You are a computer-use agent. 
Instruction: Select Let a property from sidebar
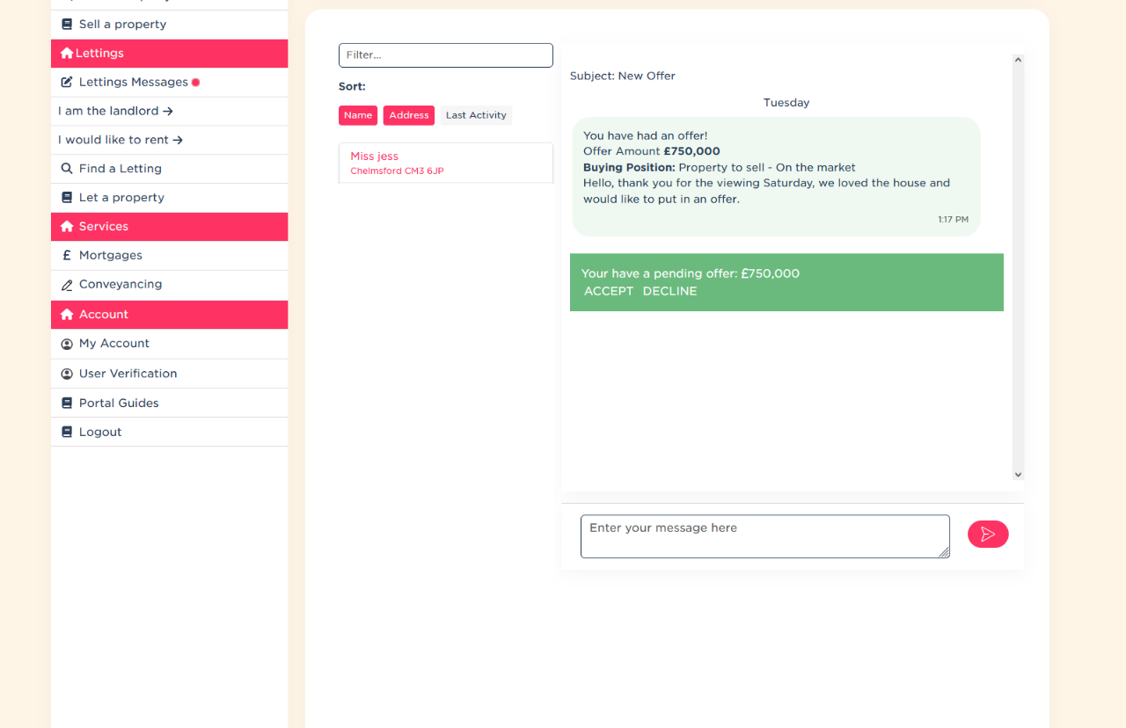121,198
